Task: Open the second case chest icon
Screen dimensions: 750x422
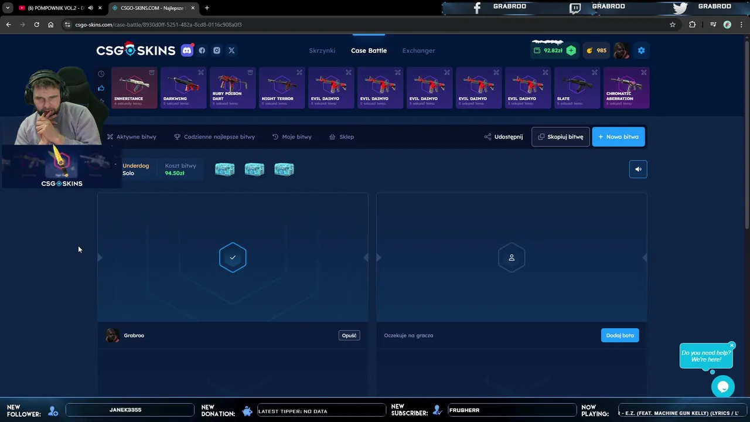Action: 254,169
